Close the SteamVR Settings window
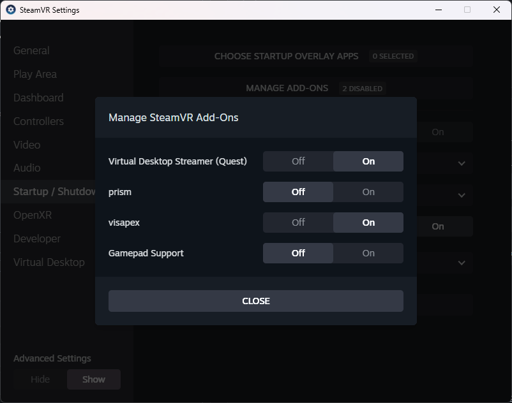 496,10
